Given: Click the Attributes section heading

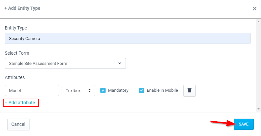Looking at the screenshot, I should coord(15,77).
